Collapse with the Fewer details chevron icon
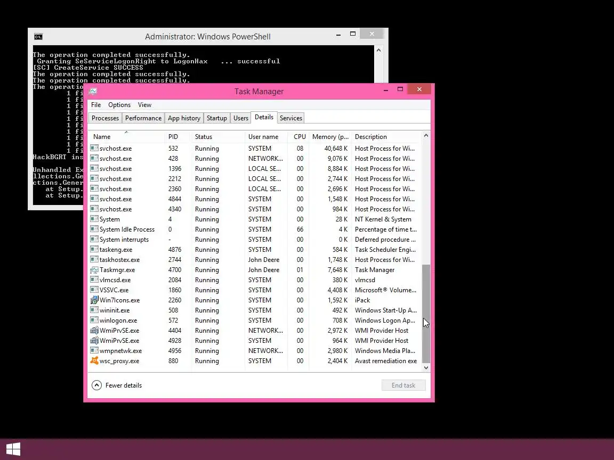The image size is (614, 460). point(96,385)
